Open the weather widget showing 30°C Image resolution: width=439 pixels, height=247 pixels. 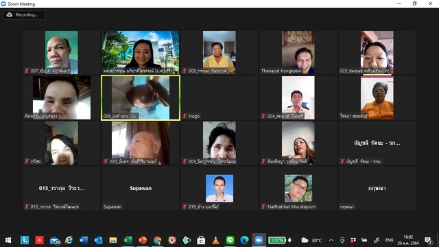coord(311,240)
